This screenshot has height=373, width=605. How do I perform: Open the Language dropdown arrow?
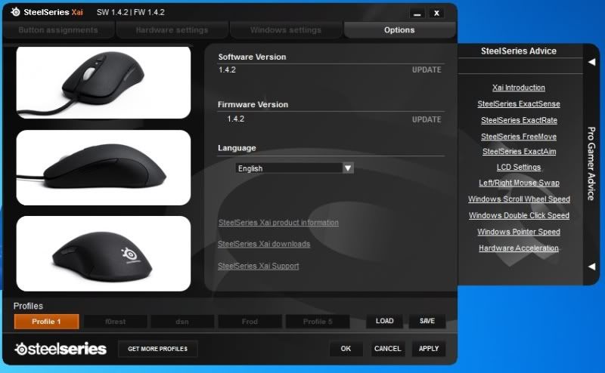[348, 168]
